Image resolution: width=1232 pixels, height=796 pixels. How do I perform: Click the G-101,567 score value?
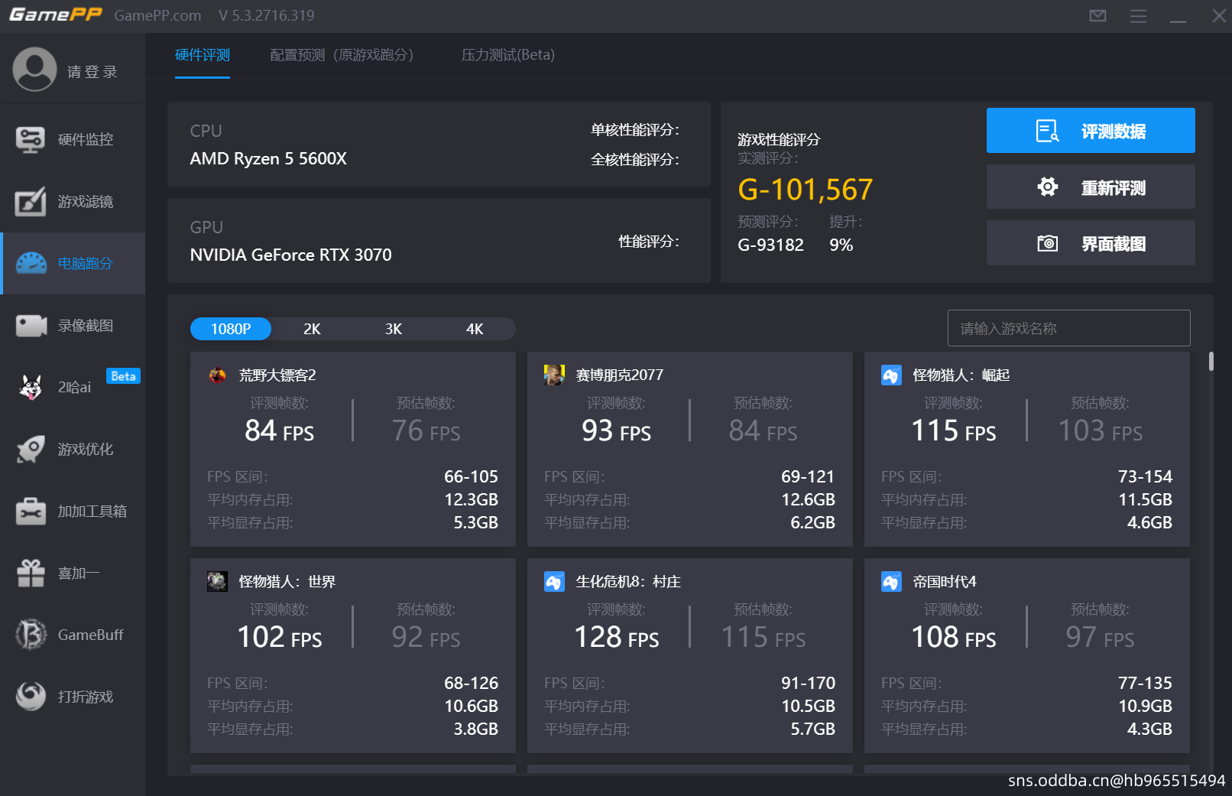pyautogui.click(x=805, y=190)
